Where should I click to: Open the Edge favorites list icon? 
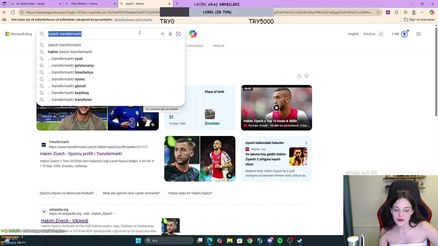pyautogui.click(x=405, y=12)
